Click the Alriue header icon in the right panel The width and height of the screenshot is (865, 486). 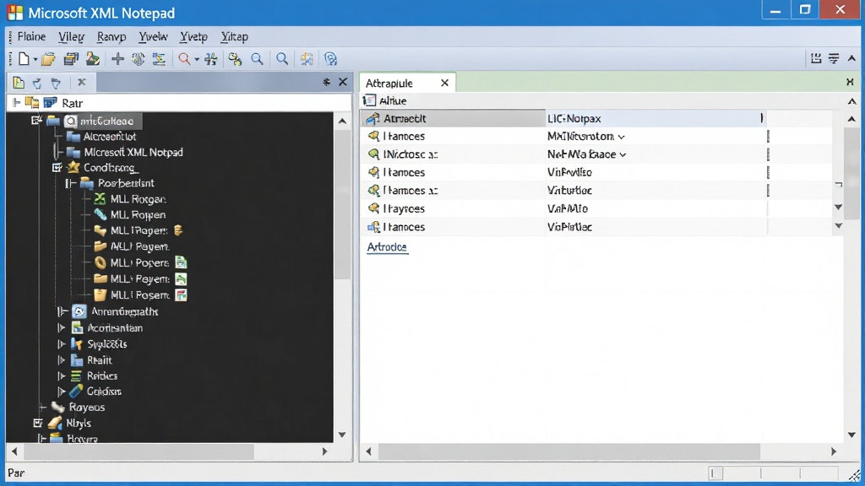(370, 100)
